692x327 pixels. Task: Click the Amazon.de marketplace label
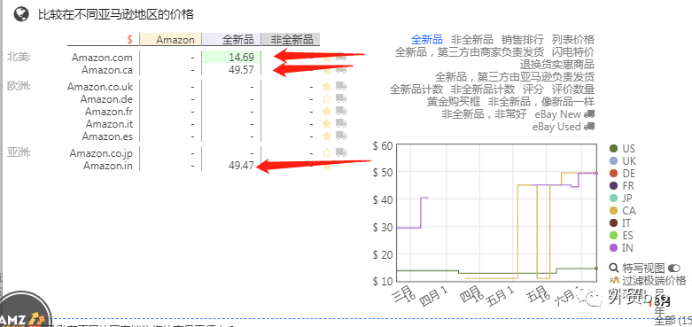106,99
